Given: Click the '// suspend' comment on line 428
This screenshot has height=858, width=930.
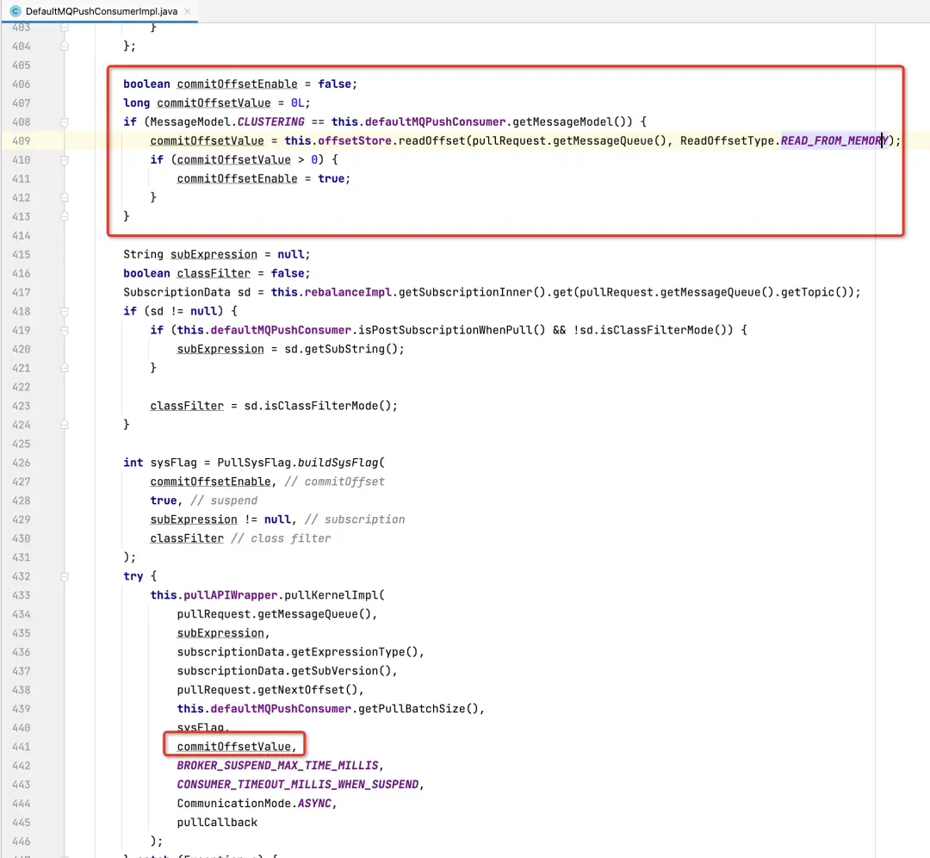Looking at the screenshot, I should (x=224, y=501).
